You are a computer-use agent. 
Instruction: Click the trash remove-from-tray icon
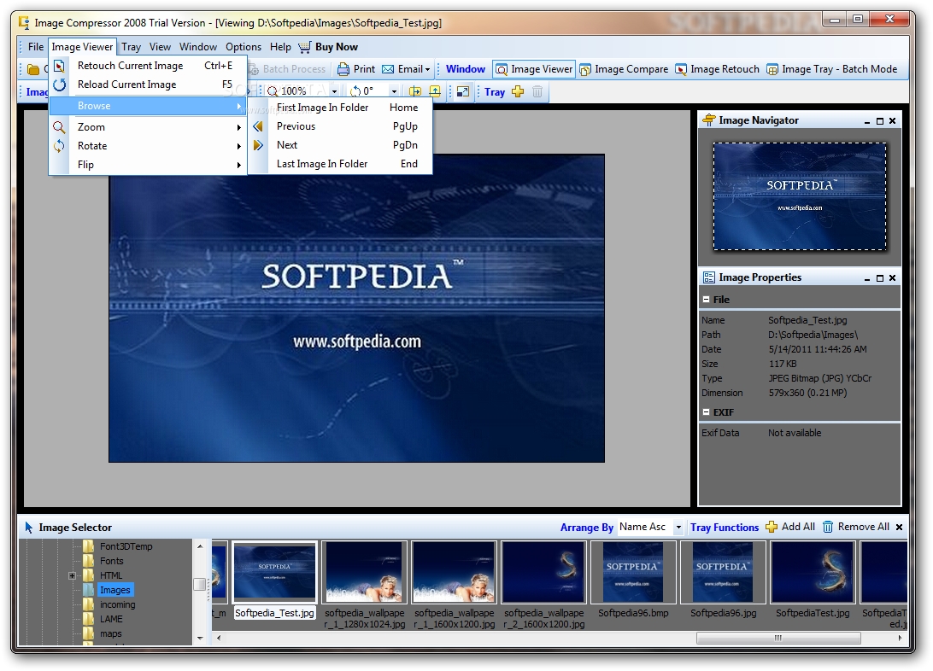pyautogui.click(x=537, y=91)
